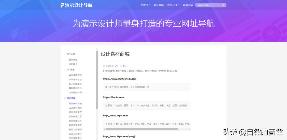Click the 千图网 description text

point(148,124)
